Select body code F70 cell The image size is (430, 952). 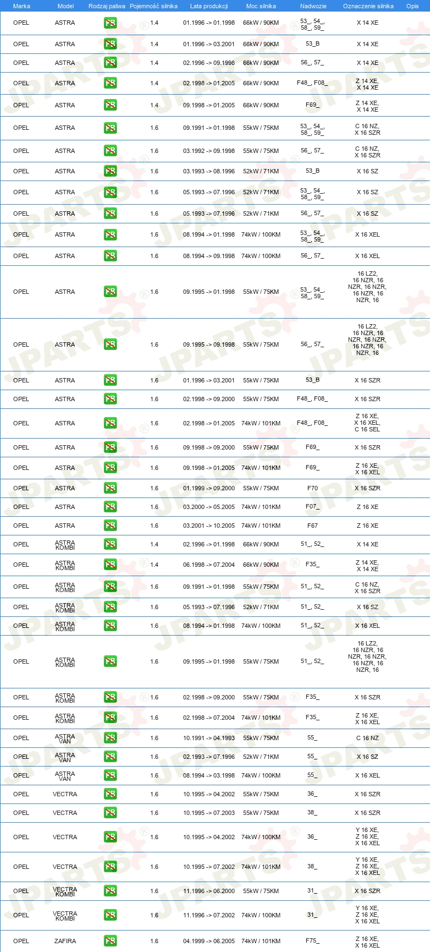click(312, 488)
